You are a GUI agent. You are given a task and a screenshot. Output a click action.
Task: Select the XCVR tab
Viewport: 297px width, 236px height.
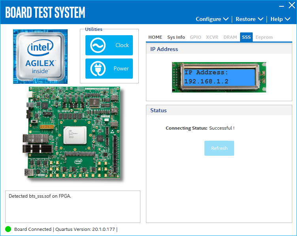(212, 37)
